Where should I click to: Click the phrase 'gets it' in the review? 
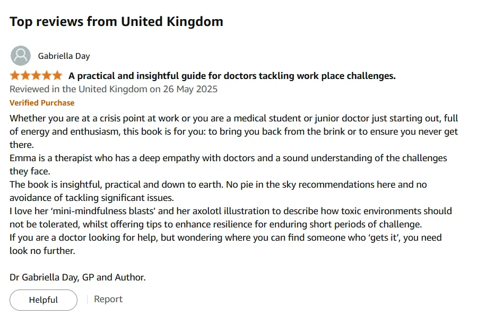(375, 238)
